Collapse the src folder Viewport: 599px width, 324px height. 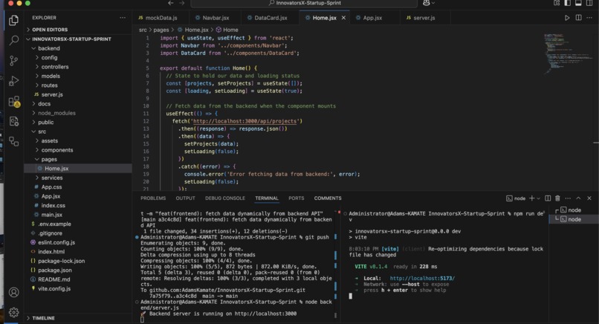tap(42, 132)
